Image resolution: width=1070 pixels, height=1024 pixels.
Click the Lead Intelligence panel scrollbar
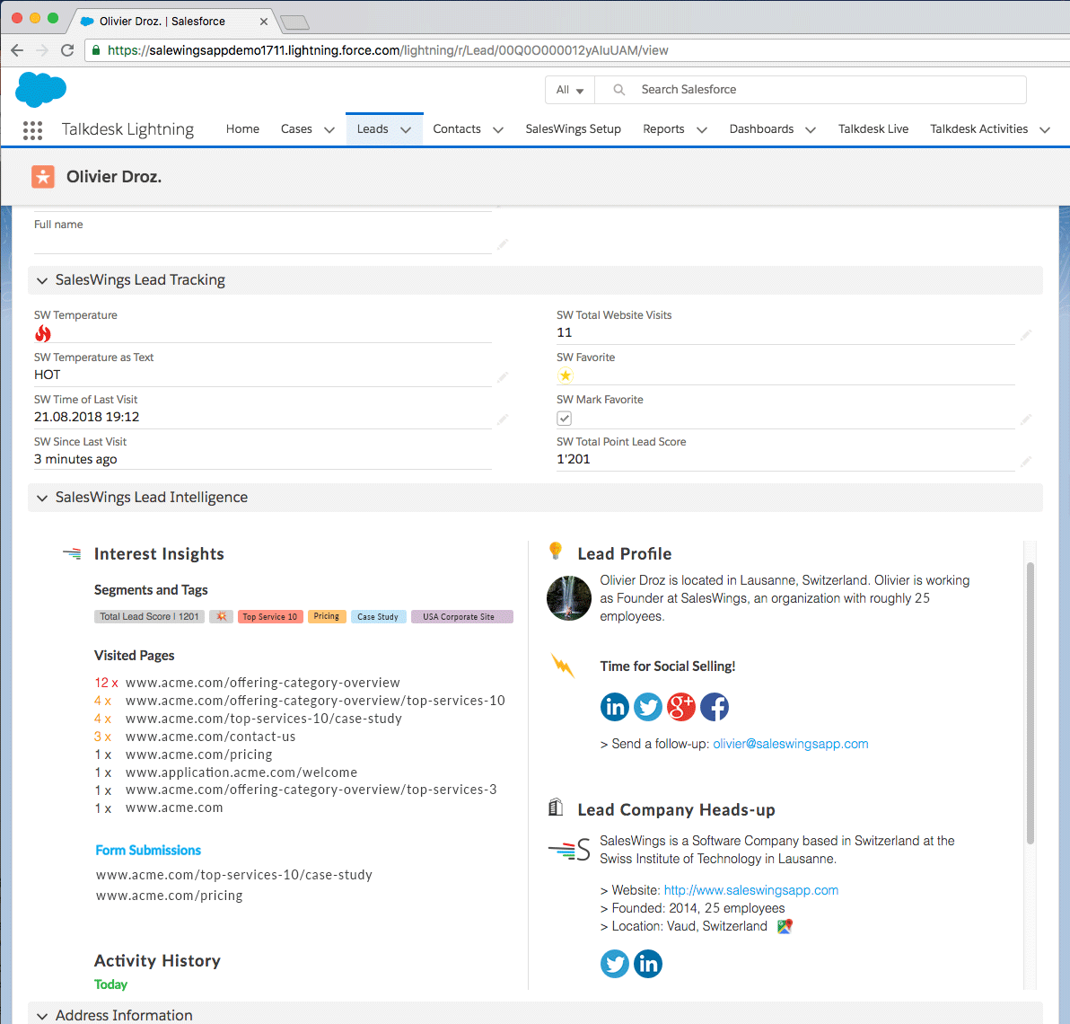coord(1031,703)
